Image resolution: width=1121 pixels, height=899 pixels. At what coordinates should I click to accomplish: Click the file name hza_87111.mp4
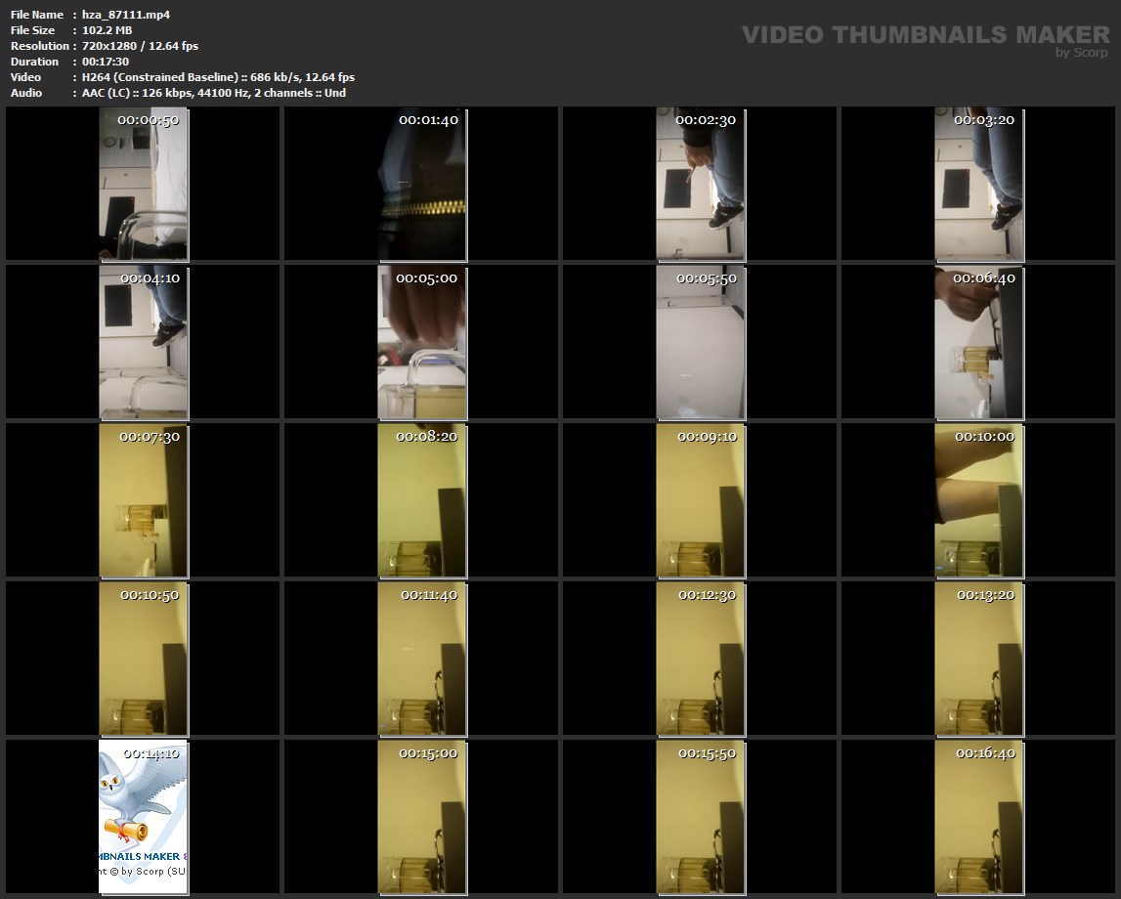126,15
